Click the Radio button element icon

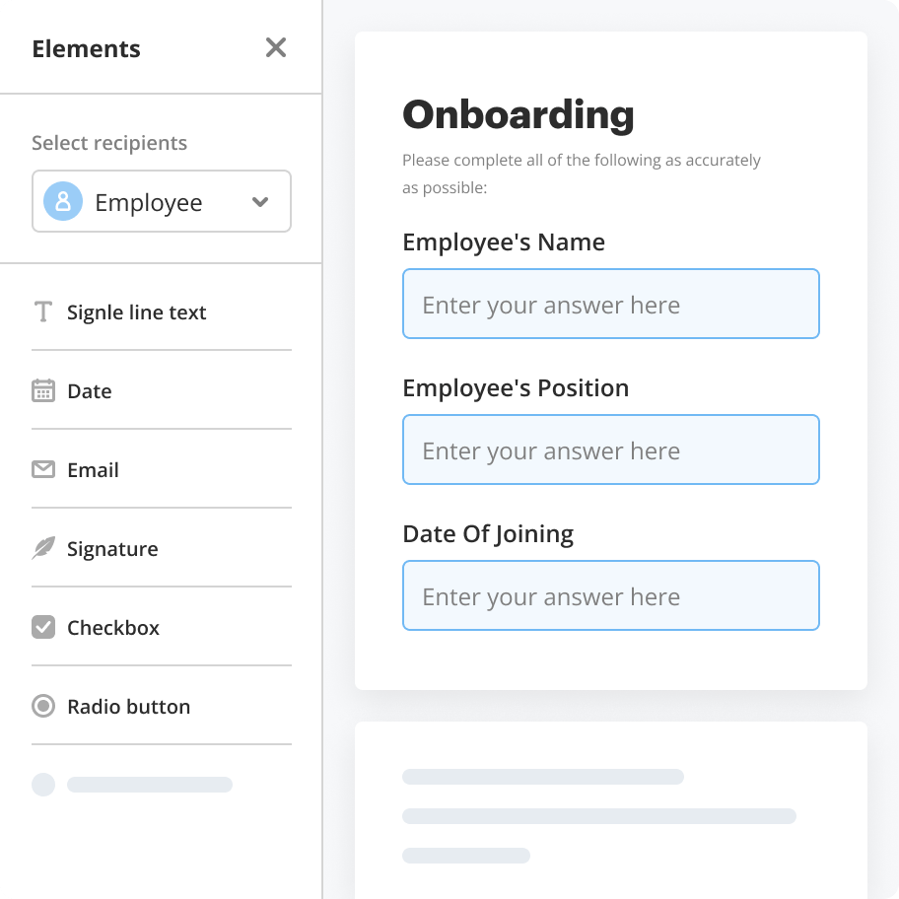tap(43, 707)
